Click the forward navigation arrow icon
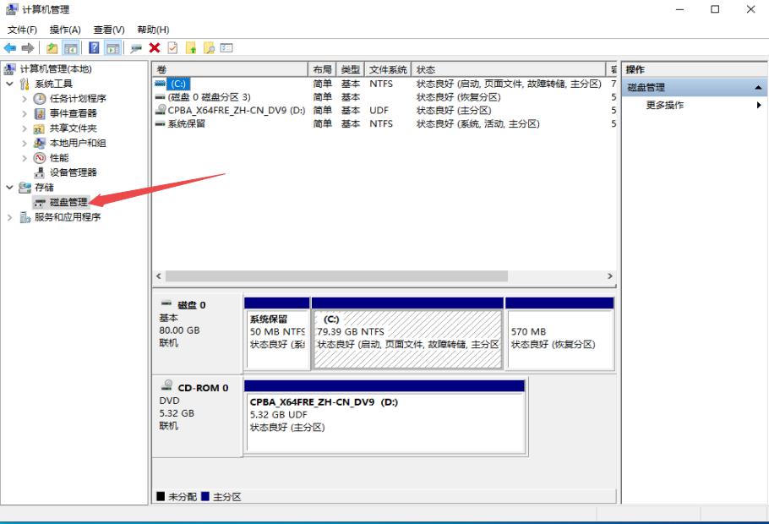 click(x=28, y=48)
